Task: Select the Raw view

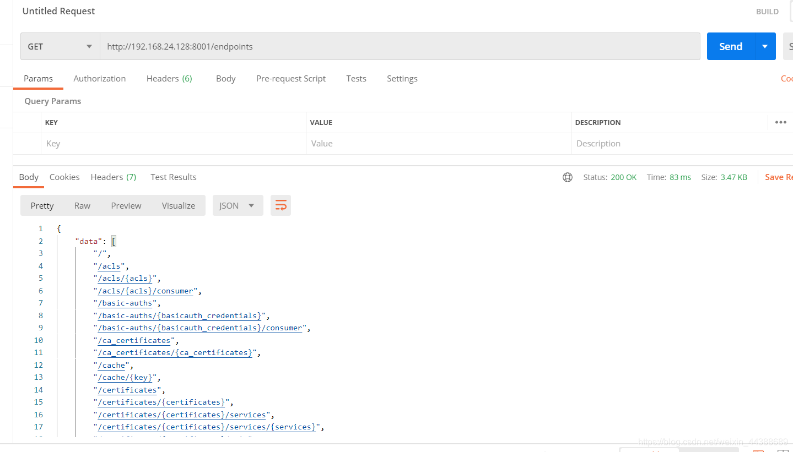Action: 82,205
